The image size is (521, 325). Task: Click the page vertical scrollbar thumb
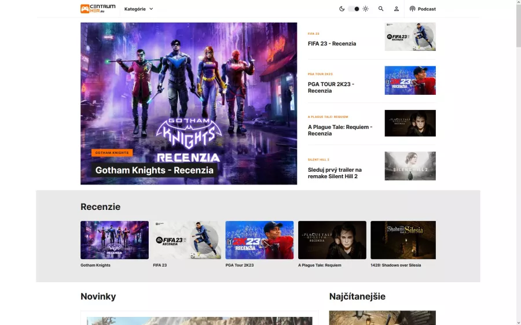pos(518,25)
